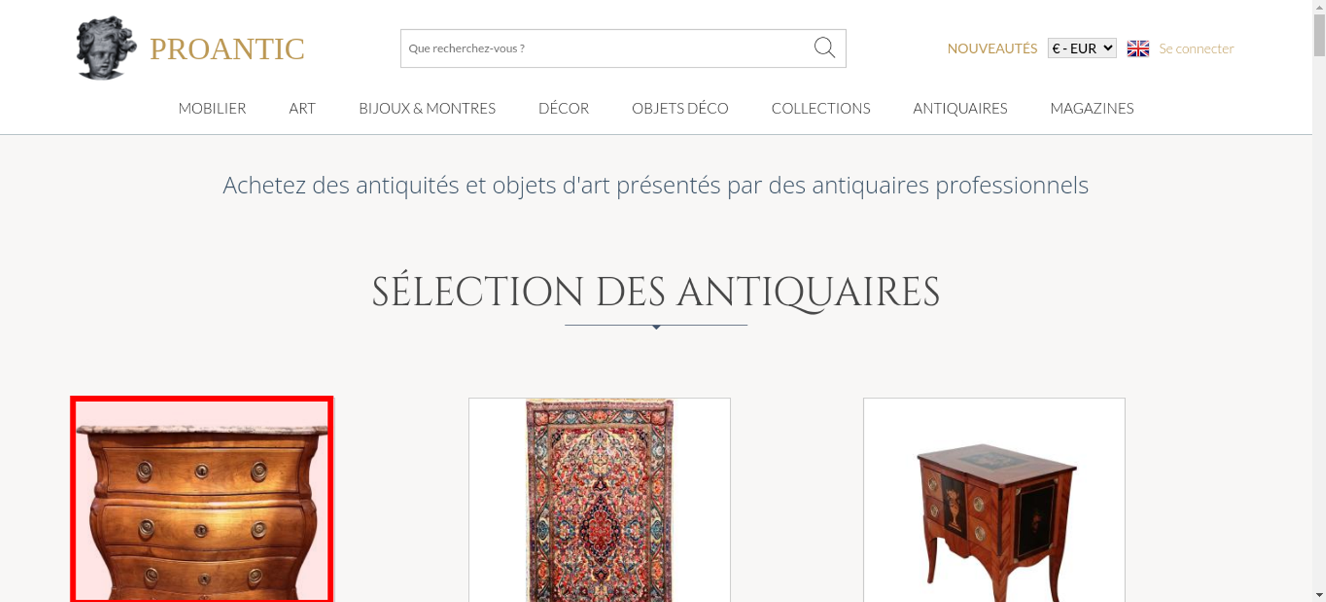Open the NOUVEAUTÉS link
This screenshot has width=1326, height=602.
pos(992,48)
